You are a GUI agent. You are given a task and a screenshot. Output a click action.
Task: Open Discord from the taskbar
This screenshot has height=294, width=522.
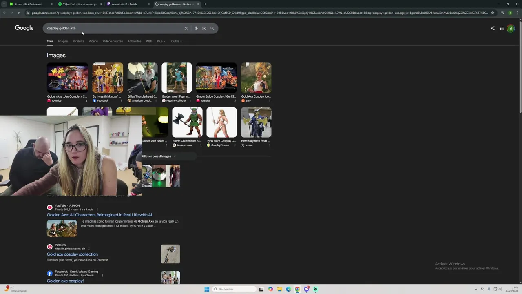[306, 289]
